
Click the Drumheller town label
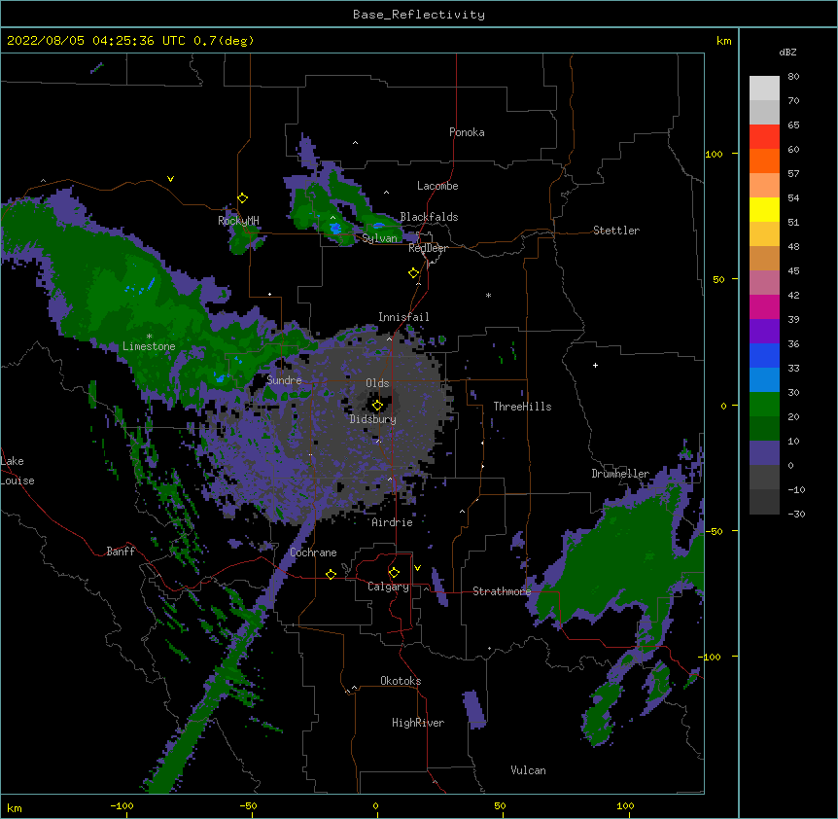pyautogui.click(x=620, y=474)
